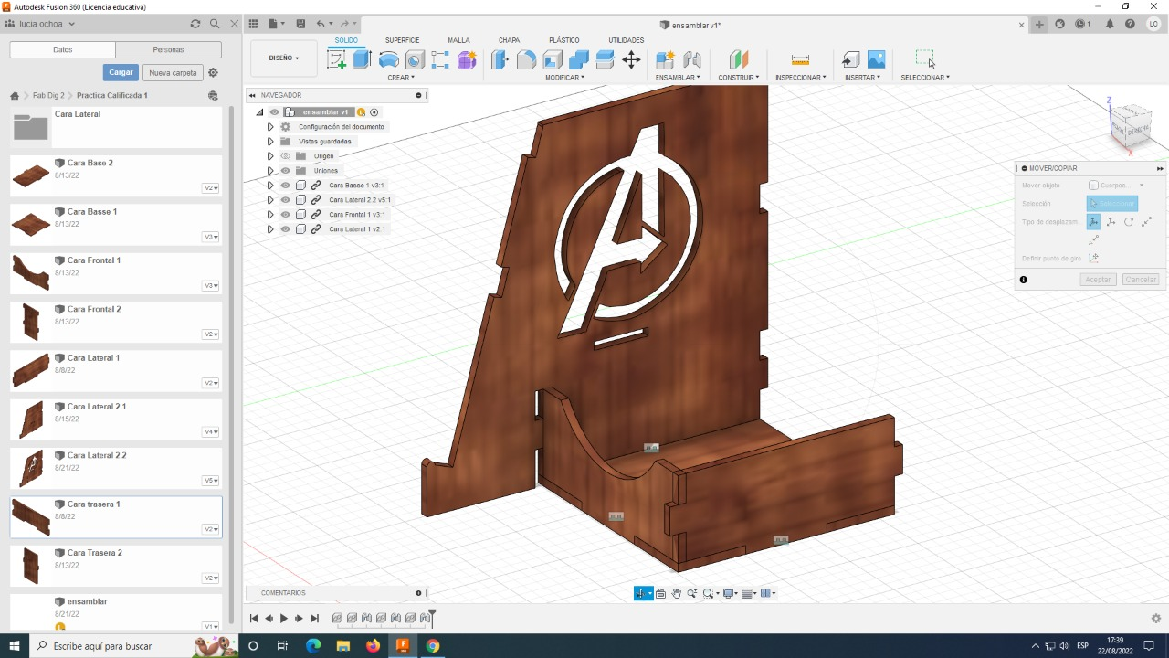The width and height of the screenshot is (1169, 658).
Task: Switch to MALLA tab
Action: (458, 40)
